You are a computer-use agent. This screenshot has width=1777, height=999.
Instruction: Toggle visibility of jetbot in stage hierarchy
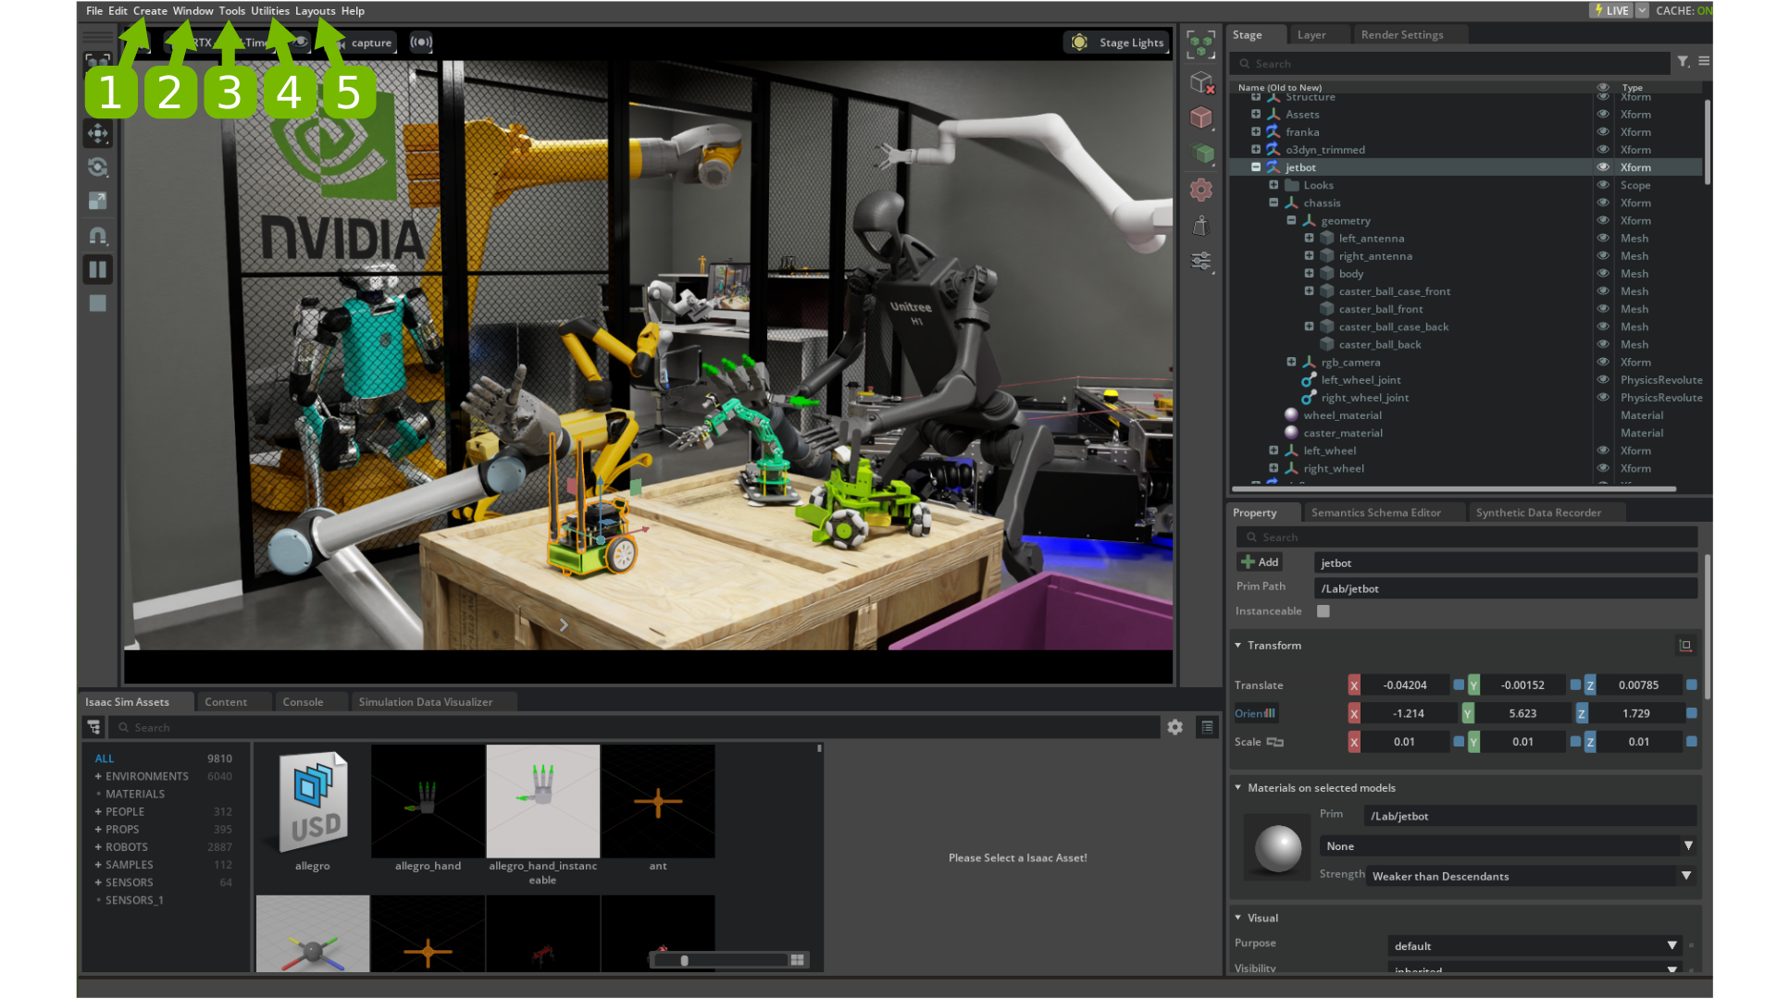coord(1604,166)
